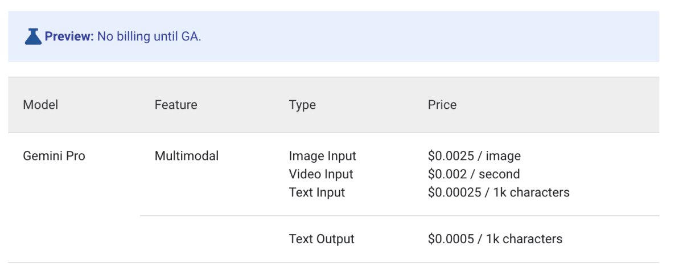The image size is (683, 271).
Task: Click the Feature column header
Action: coord(176,105)
